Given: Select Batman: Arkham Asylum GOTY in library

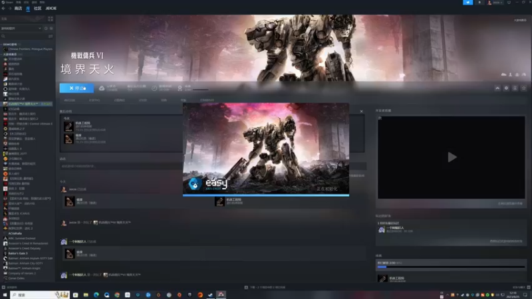Looking at the screenshot, I should pyautogui.click(x=28, y=258).
